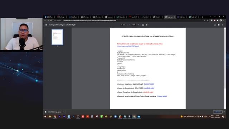Screen dimensions: 229x129
Task: Open the downloaded .png file in downloads bar
Action: (53, 112)
